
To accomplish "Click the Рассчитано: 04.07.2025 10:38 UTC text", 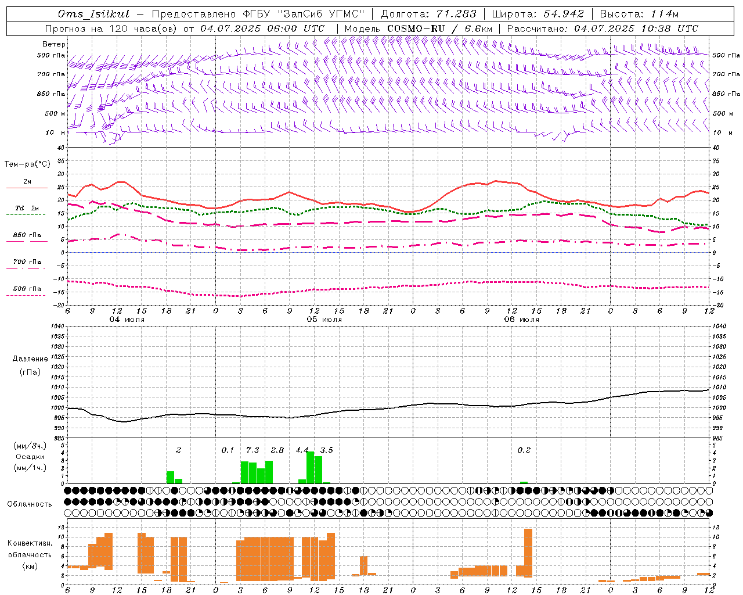I will (x=603, y=28).
